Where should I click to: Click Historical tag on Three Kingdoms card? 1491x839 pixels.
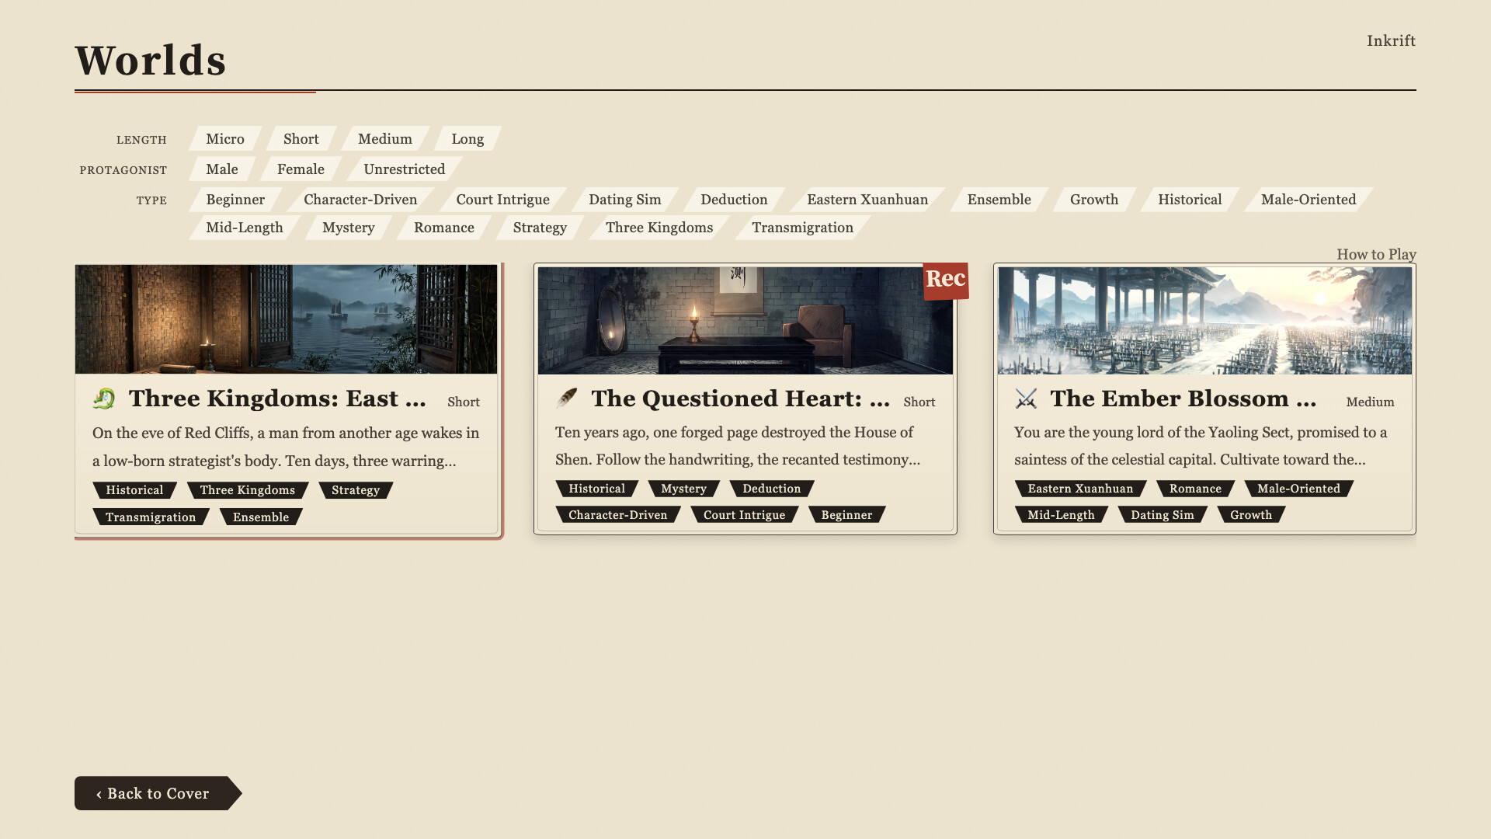tap(134, 490)
